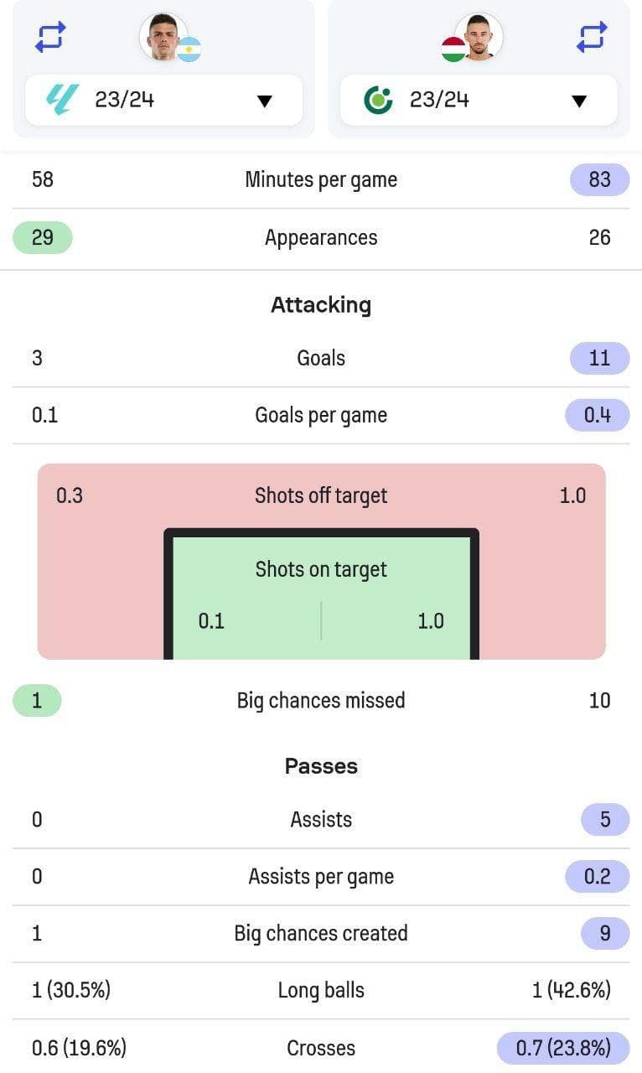Click the left player's swap arrows icon
642x1073 pixels.
tap(50, 37)
